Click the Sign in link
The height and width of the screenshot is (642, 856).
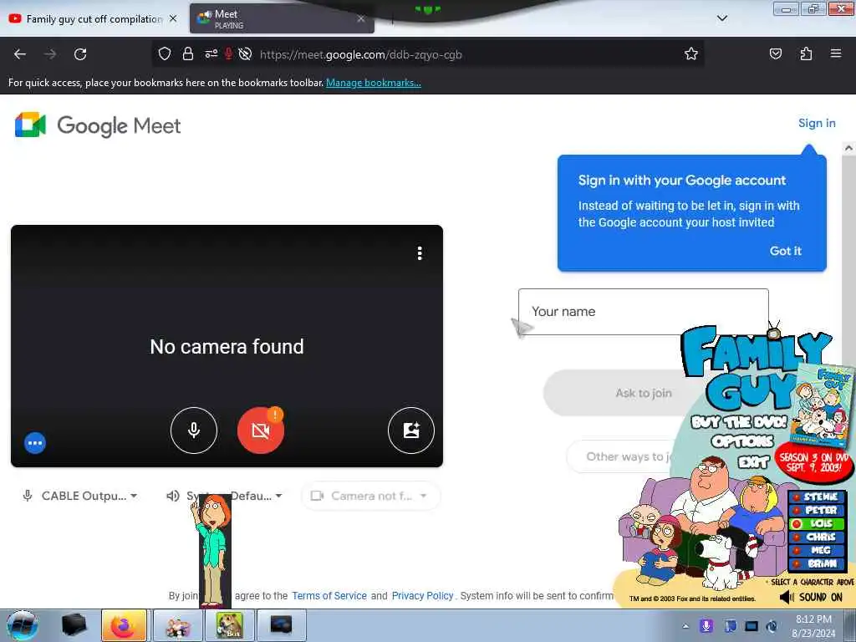pos(817,123)
